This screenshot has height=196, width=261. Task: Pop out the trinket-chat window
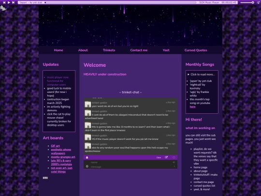coord(166,157)
